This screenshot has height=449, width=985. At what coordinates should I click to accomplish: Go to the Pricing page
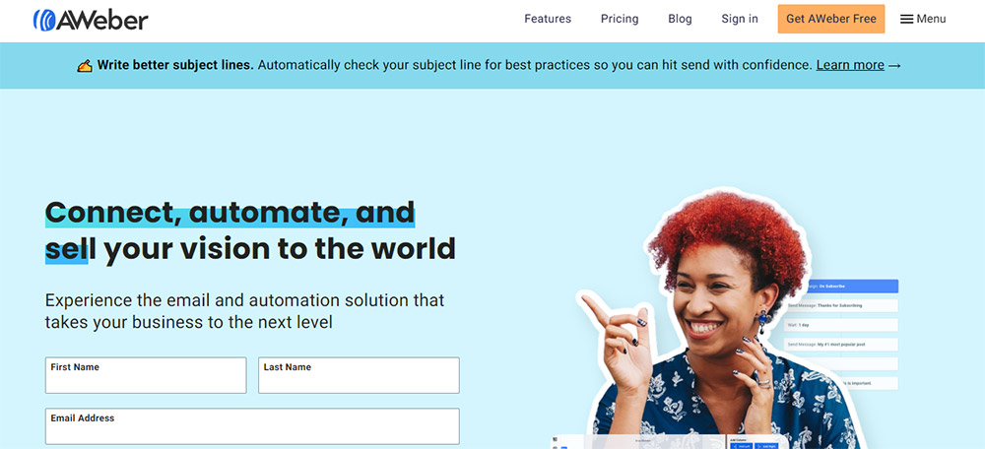620,19
